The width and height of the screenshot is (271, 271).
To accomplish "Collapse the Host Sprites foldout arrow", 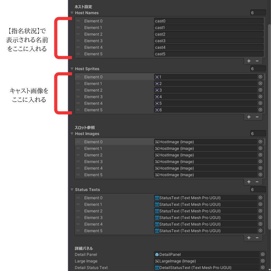I will [x=72, y=69].
